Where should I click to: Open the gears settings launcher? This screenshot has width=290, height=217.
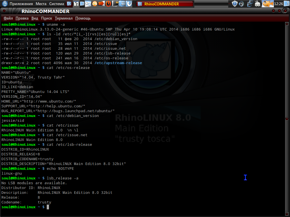tap(88, 4)
